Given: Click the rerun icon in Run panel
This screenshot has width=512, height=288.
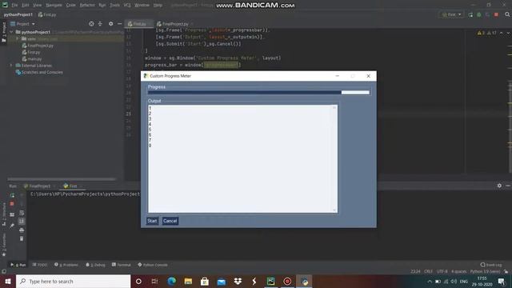Looking at the screenshot, I should [x=12, y=195].
